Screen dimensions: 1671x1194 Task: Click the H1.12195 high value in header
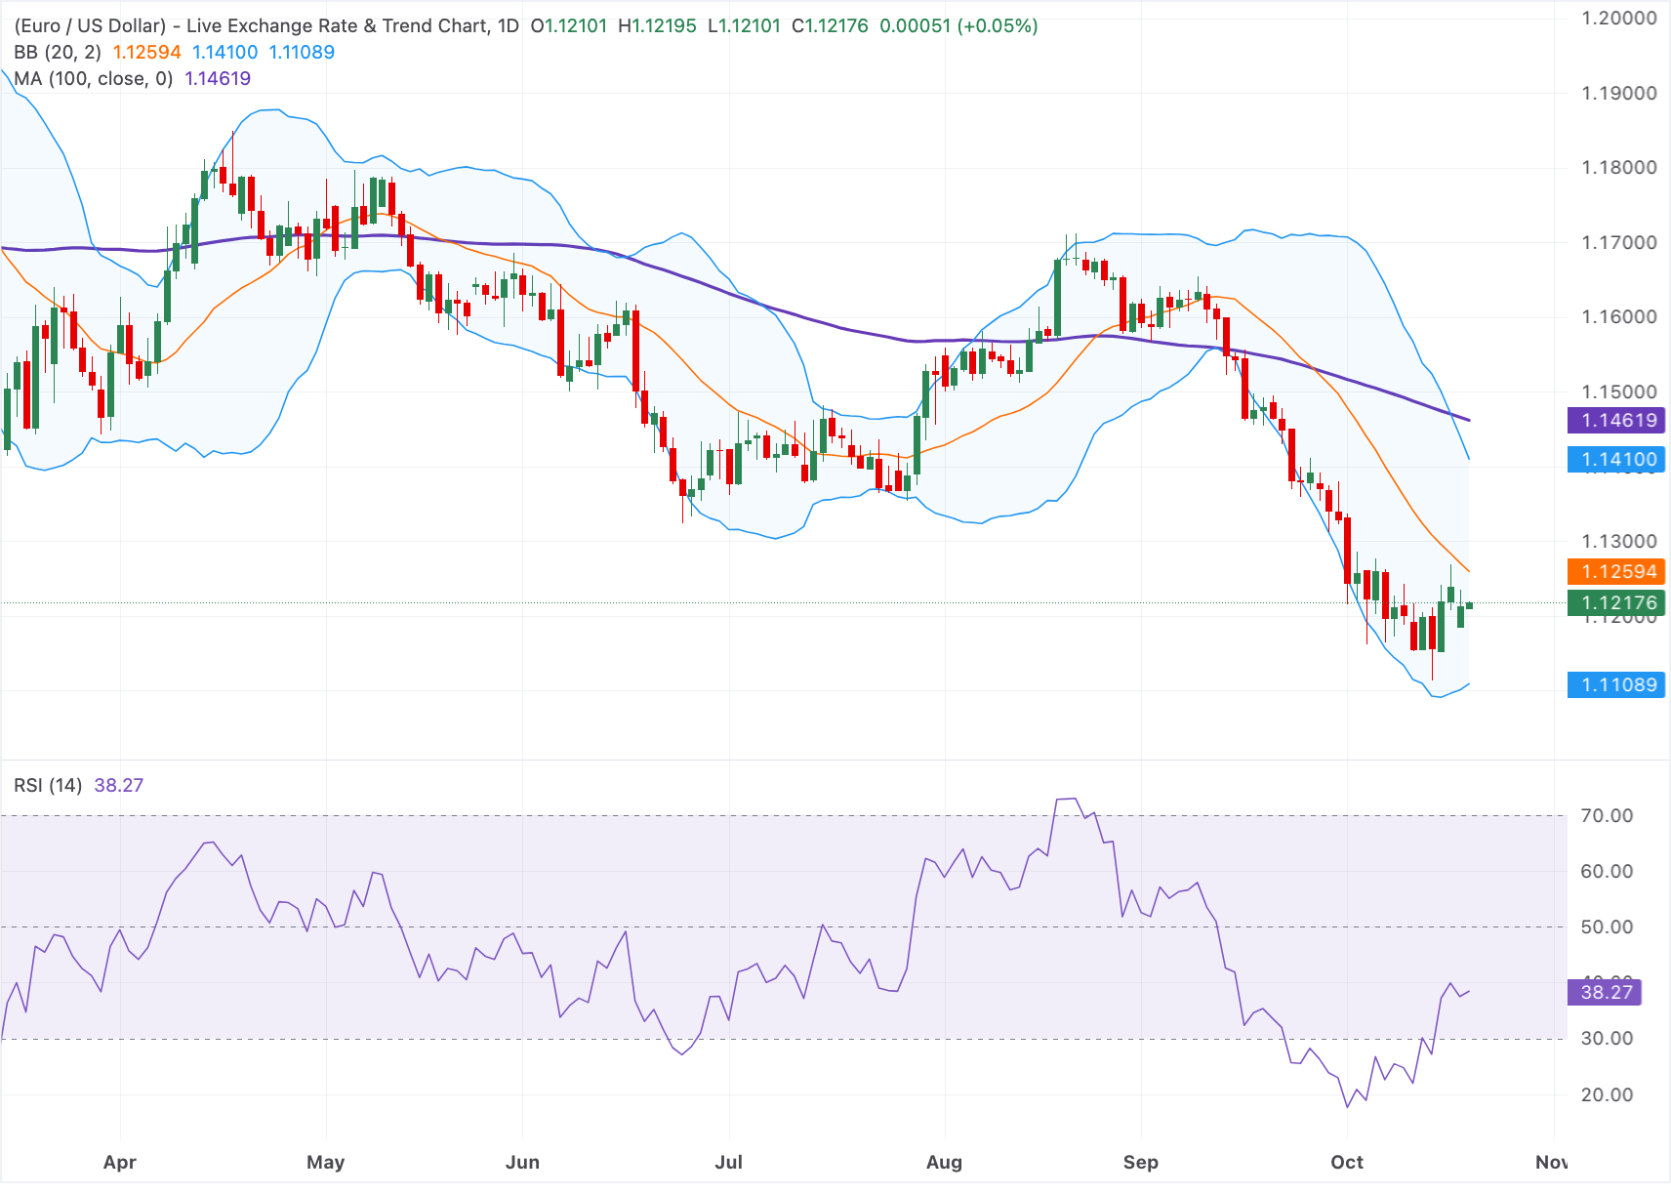pos(657,25)
